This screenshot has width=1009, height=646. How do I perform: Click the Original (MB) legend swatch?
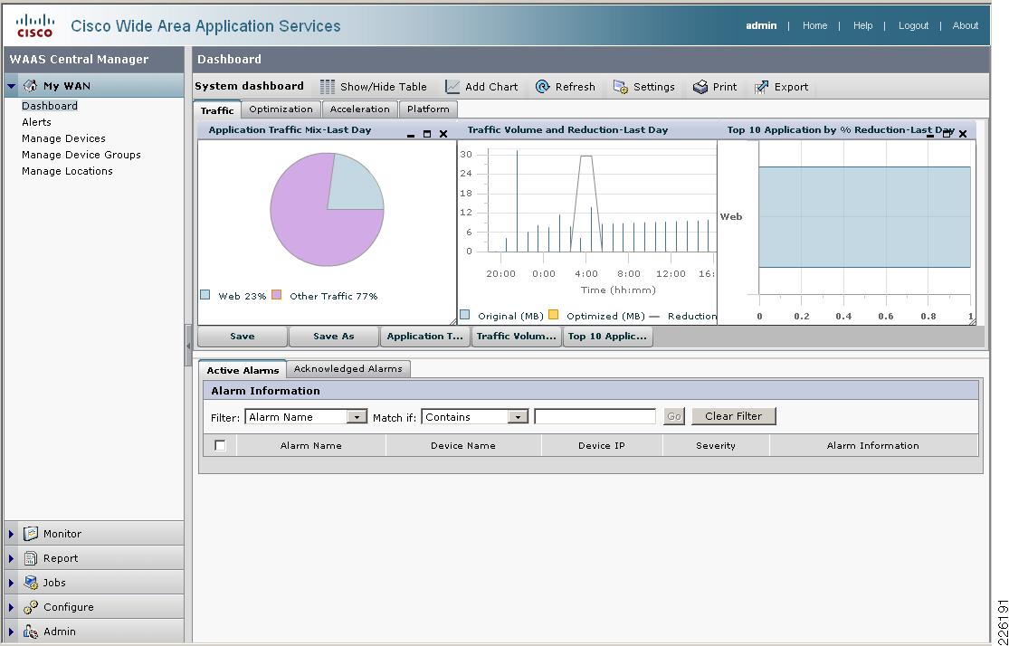pos(464,315)
